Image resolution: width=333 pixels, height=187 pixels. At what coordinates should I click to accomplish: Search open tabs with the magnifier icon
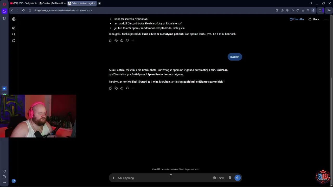pos(311,3)
